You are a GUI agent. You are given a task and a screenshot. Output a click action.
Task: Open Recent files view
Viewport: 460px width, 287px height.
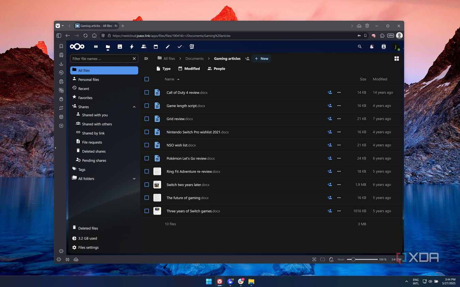point(104,89)
